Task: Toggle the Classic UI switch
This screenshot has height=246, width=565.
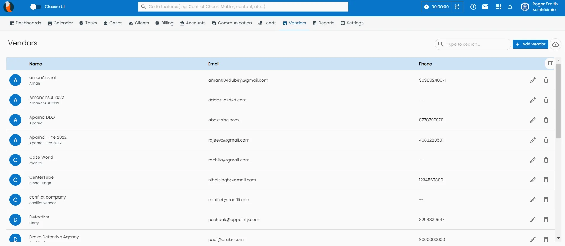Action: 36,7
